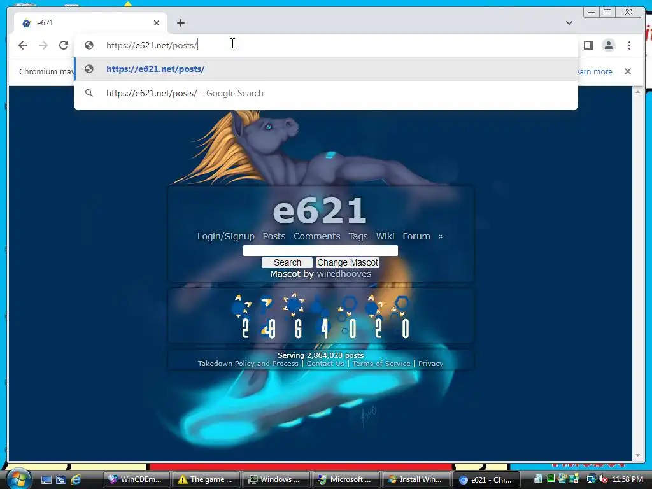Screen dimensions: 652x489
Task: Click the browser forward arrow
Action: [x=43, y=45]
